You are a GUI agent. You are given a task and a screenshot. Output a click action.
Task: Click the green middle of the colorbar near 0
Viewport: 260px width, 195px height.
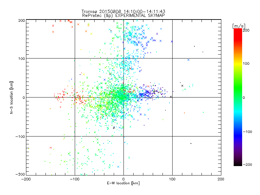(x=238, y=97)
